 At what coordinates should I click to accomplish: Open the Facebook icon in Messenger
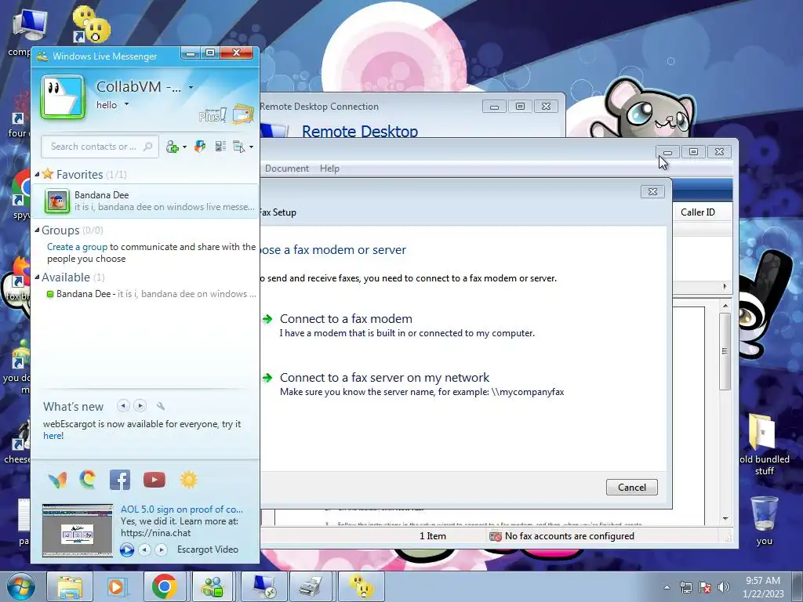click(x=120, y=480)
